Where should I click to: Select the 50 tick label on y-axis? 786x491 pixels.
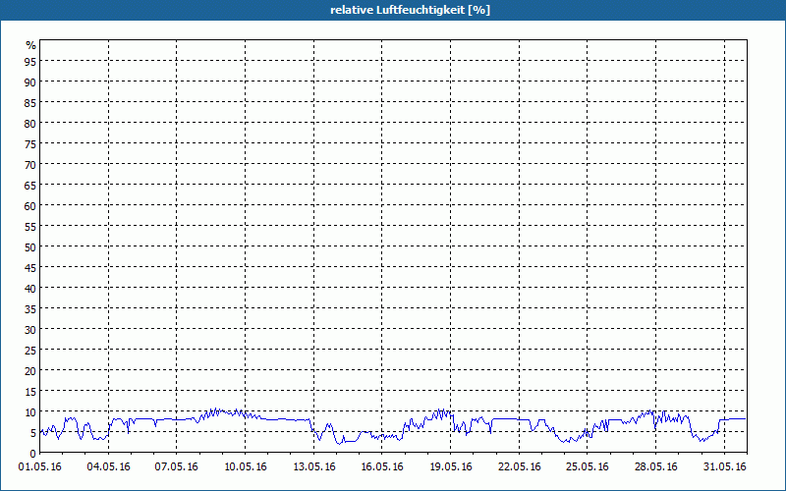pyautogui.click(x=30, y=246)
